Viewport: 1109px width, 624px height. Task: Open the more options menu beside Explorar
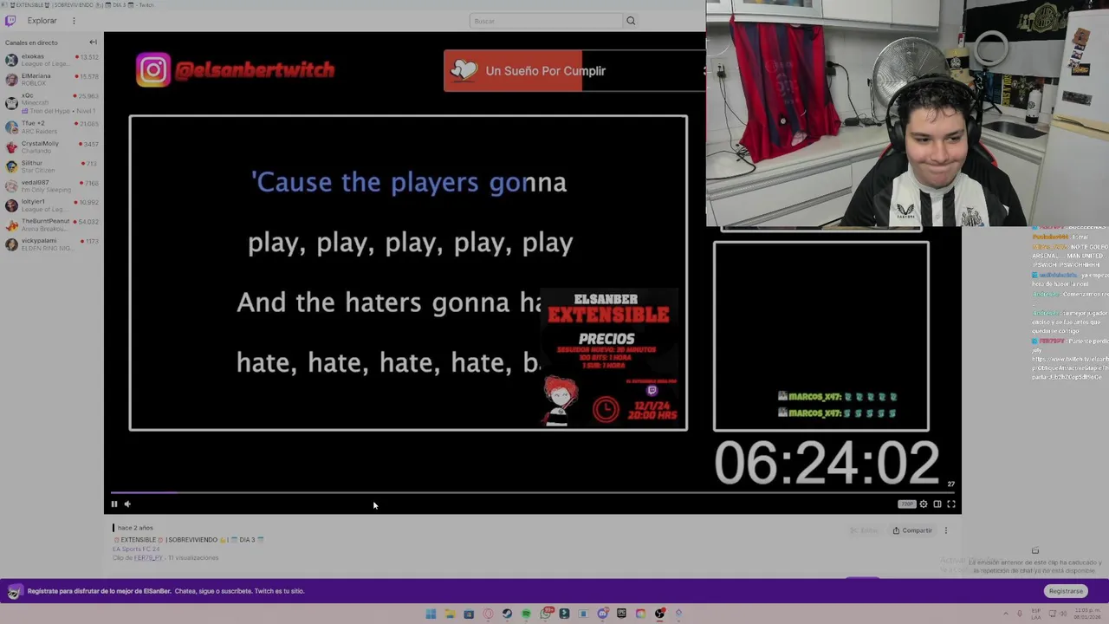pos(74,20)
